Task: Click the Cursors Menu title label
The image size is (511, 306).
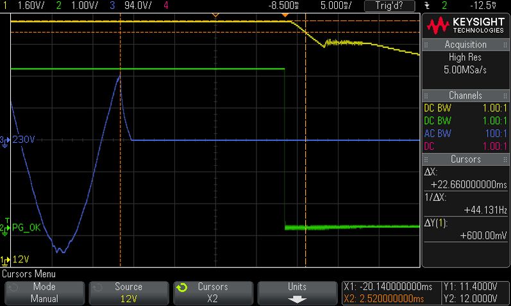Action: (29, 274)
